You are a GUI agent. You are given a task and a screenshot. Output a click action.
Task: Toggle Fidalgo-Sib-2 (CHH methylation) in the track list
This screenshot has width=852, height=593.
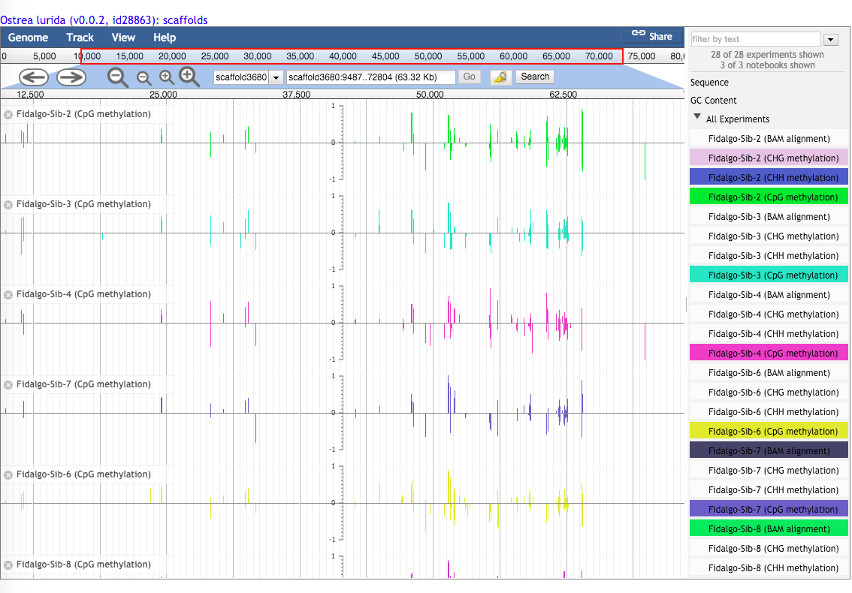click(769, 178)
